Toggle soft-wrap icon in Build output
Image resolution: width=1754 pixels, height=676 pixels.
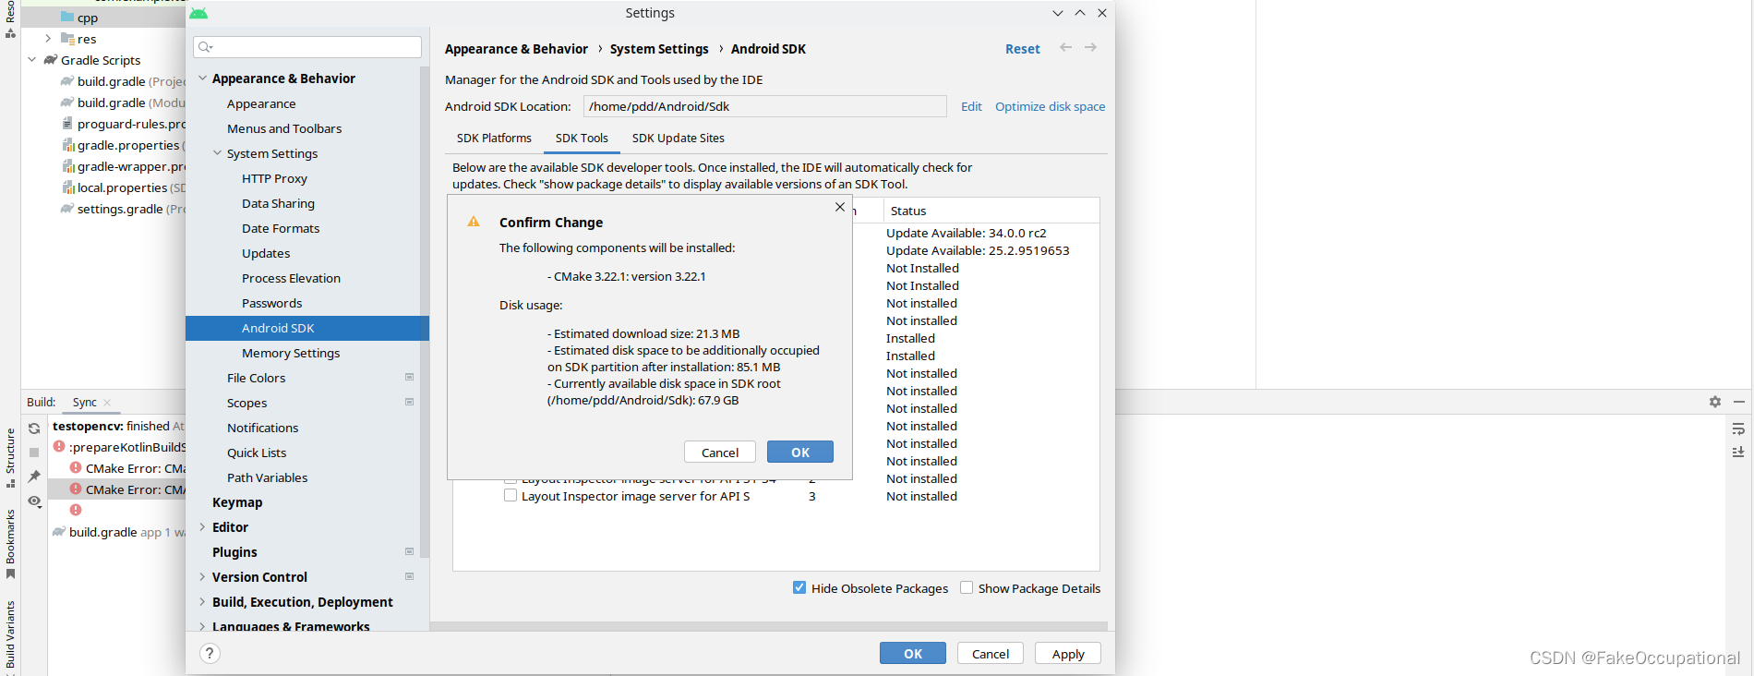click(1738, 429)
